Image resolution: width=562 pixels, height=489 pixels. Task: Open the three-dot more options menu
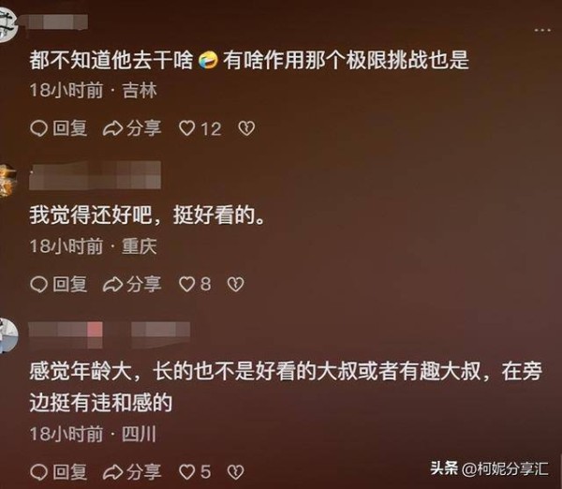[x=542, y=31]
